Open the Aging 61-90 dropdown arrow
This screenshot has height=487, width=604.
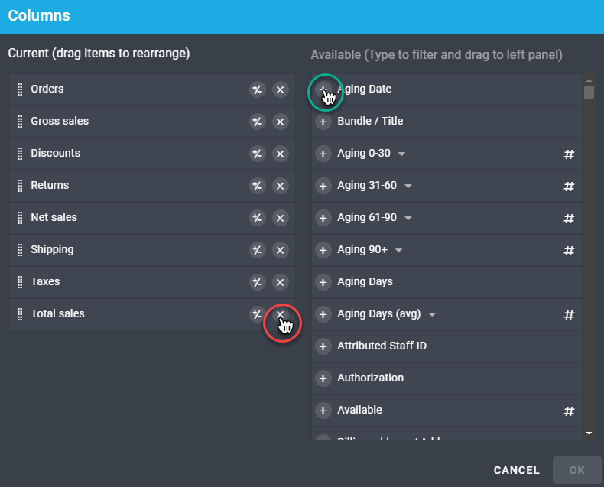(408, 218)
